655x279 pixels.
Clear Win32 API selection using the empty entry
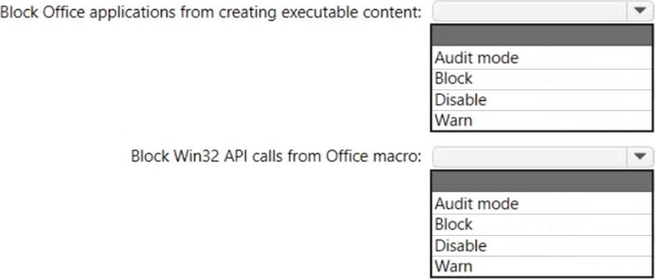click(543, 181)
